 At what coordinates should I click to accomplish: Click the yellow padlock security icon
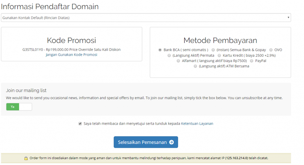pos(26,158)
